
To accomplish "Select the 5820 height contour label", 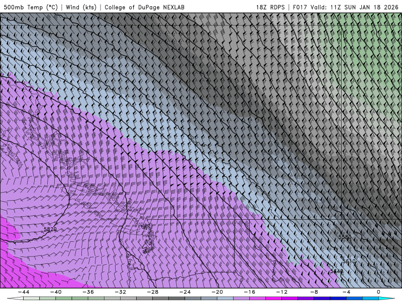I will point(50,229).
